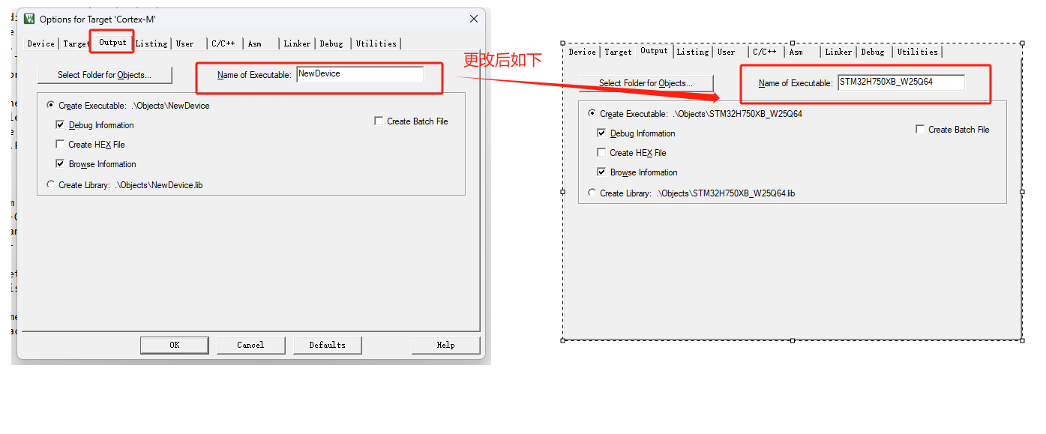
Task: Close the Options for Target 'Cortex-M' dialog
Action: point(474,19)
